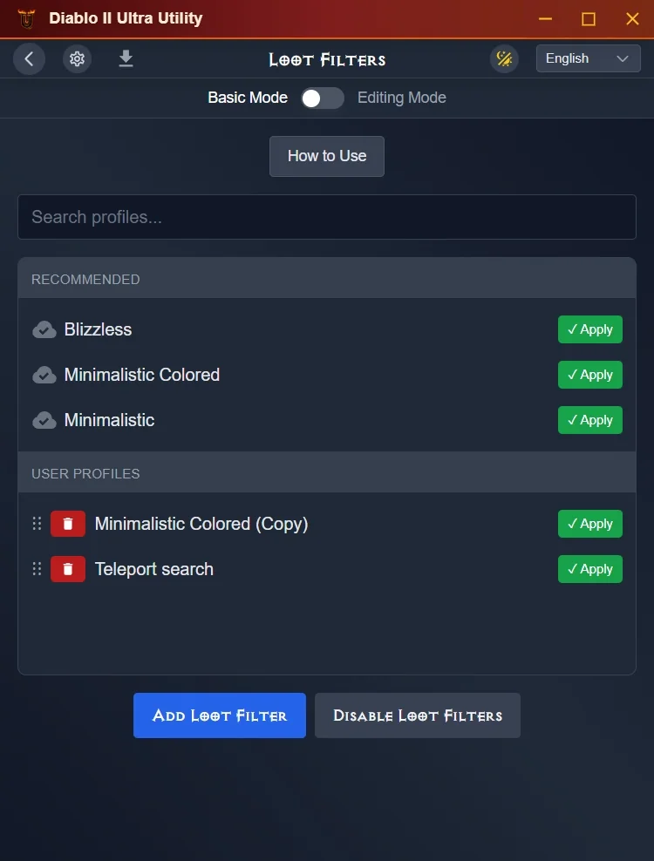Click Add Loot Filter button
Screen dimensions: 654x861
219,715
